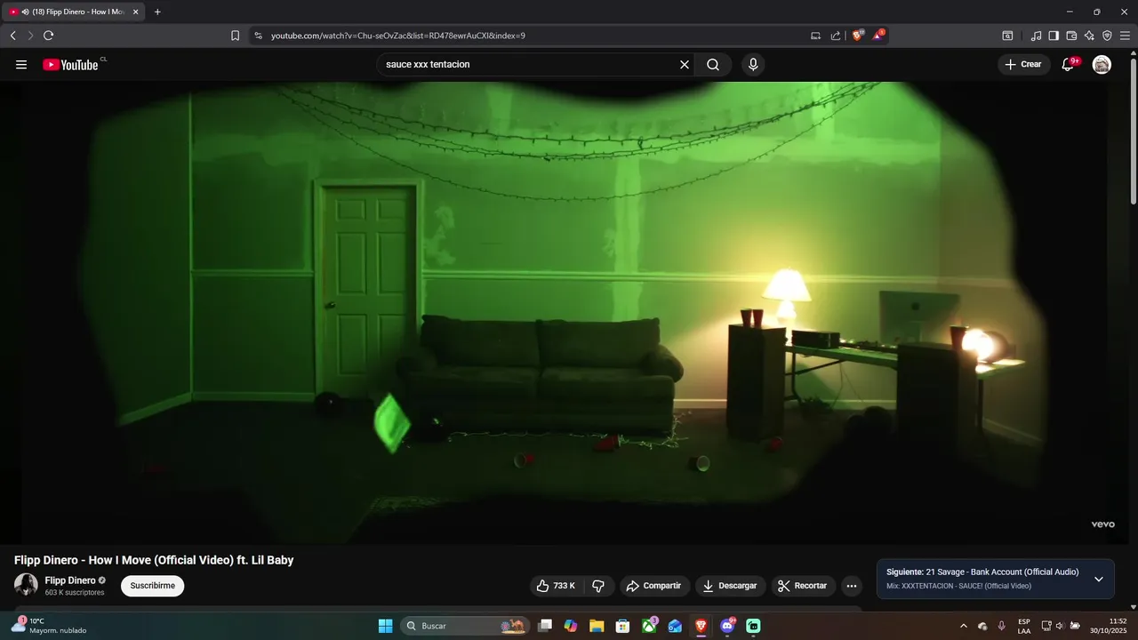Open Leo AI sparkle icon
The height and width of the screenshot is (640, 1138).
coord(1089,36)
